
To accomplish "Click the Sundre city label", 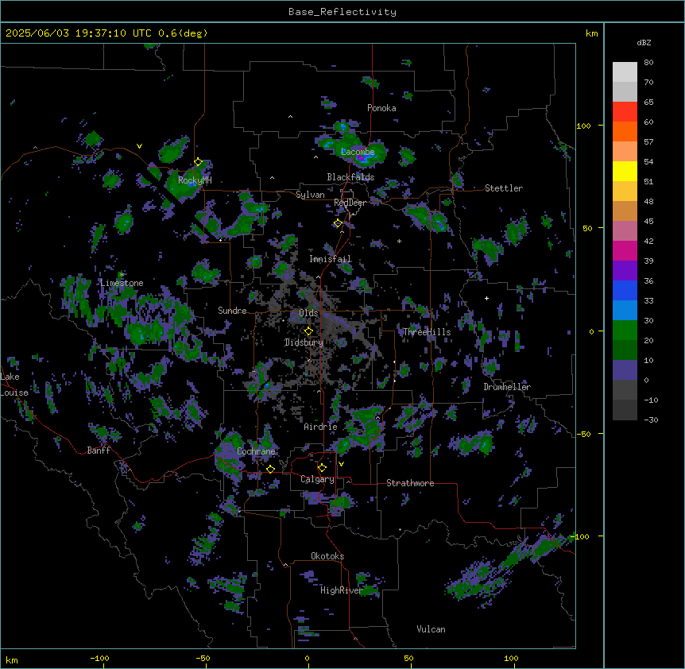I will coord(232,311).
